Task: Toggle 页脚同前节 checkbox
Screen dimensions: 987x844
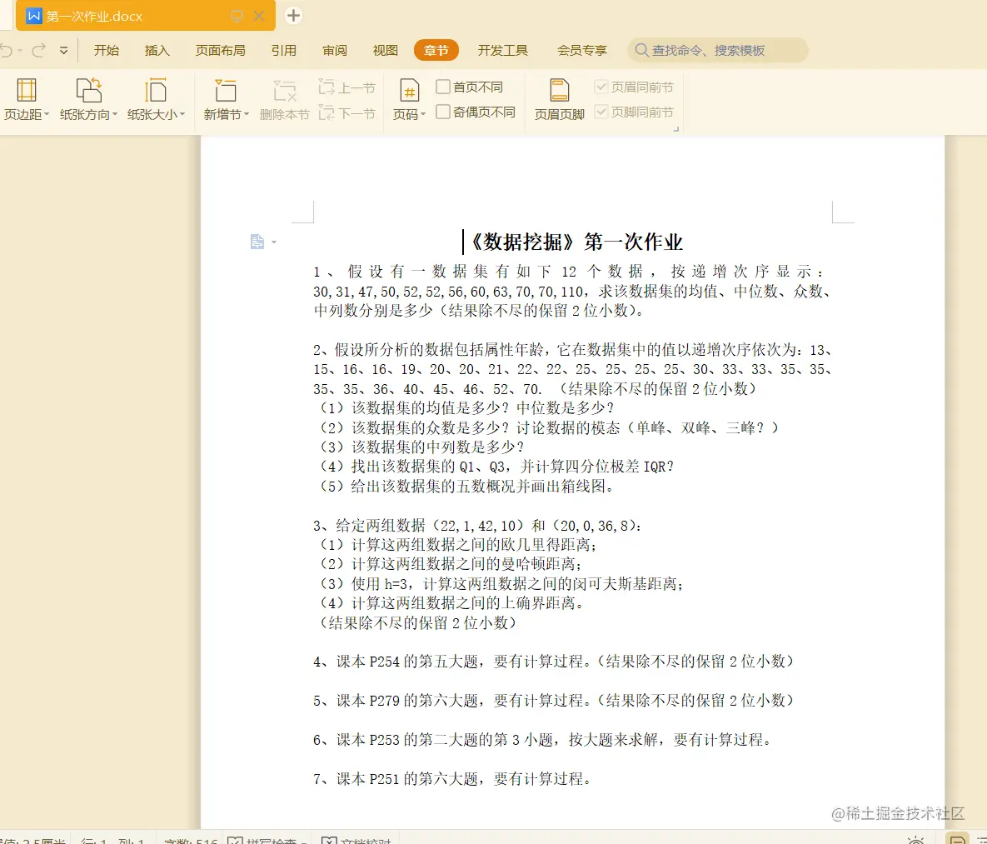Action: pyautogui.click(x=601, y=112)
